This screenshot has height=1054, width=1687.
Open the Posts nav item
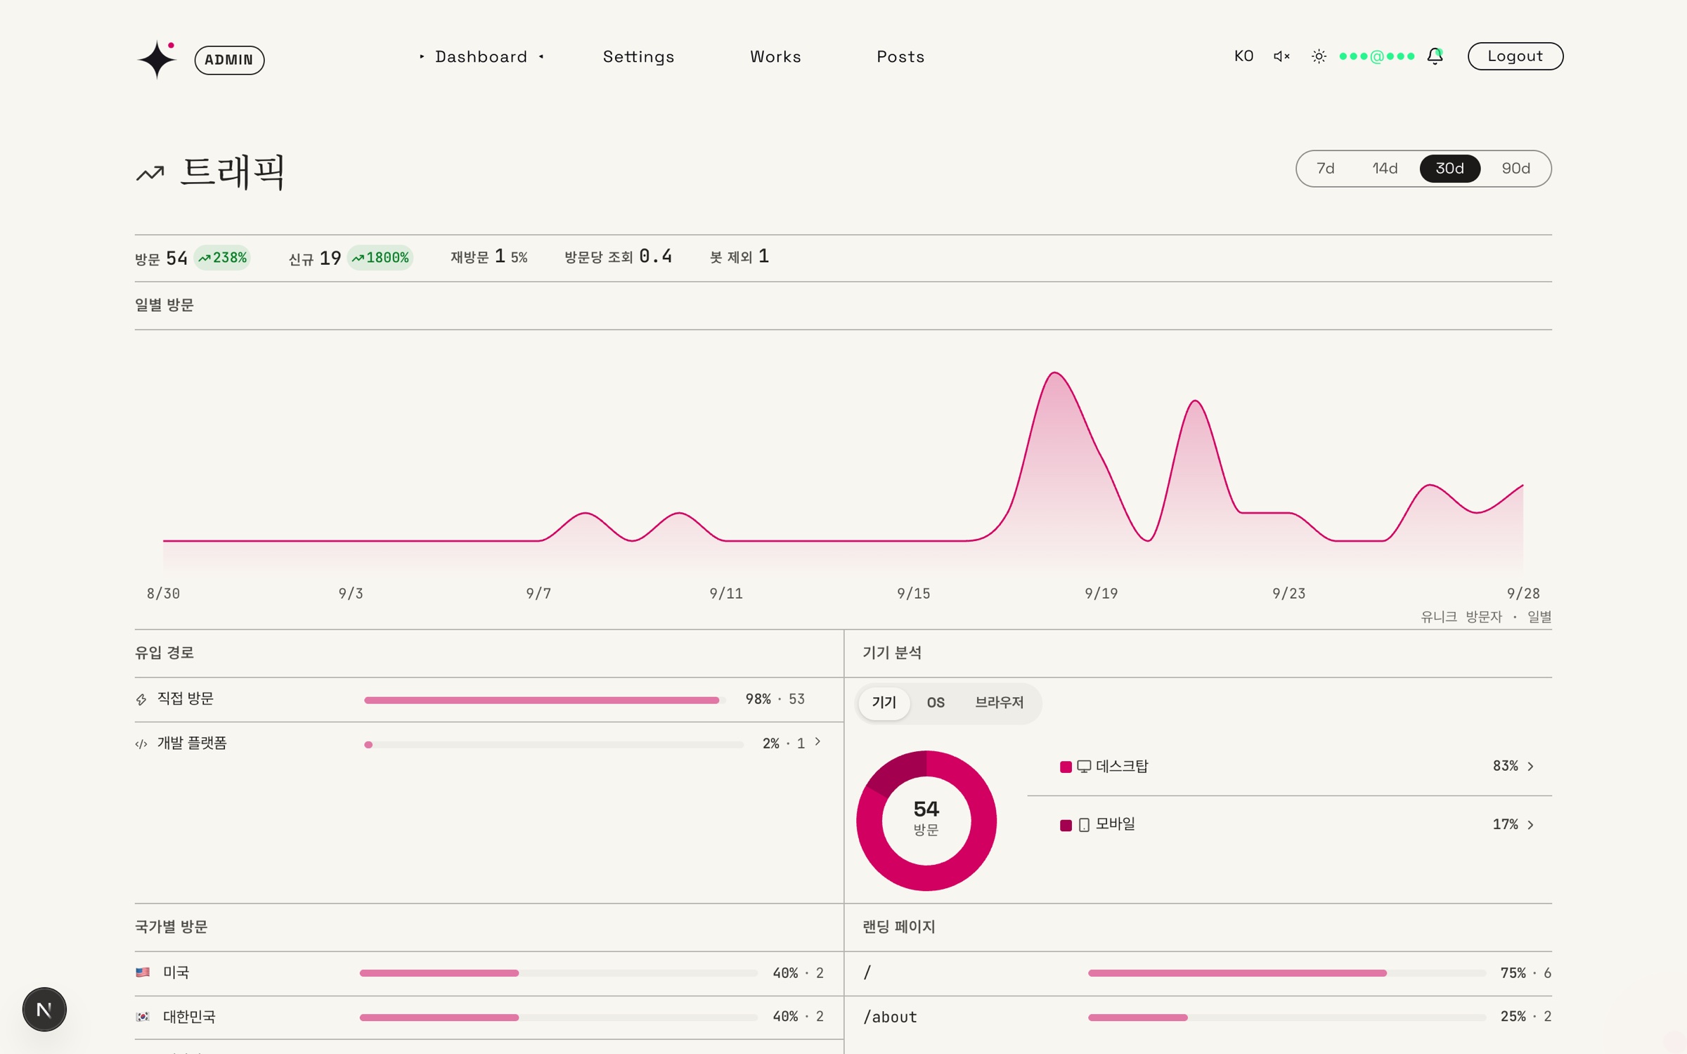(x=900, y=57)
